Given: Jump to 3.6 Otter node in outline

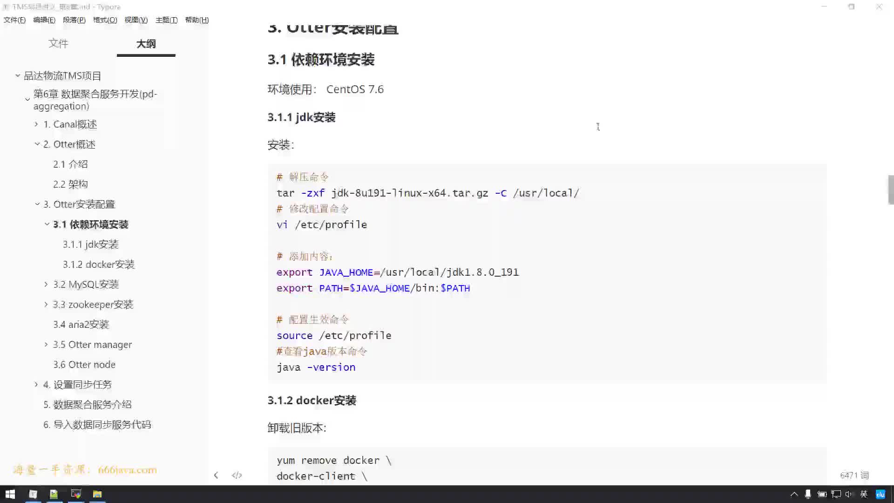Looking at the screenshot, I should click(84, 364).
